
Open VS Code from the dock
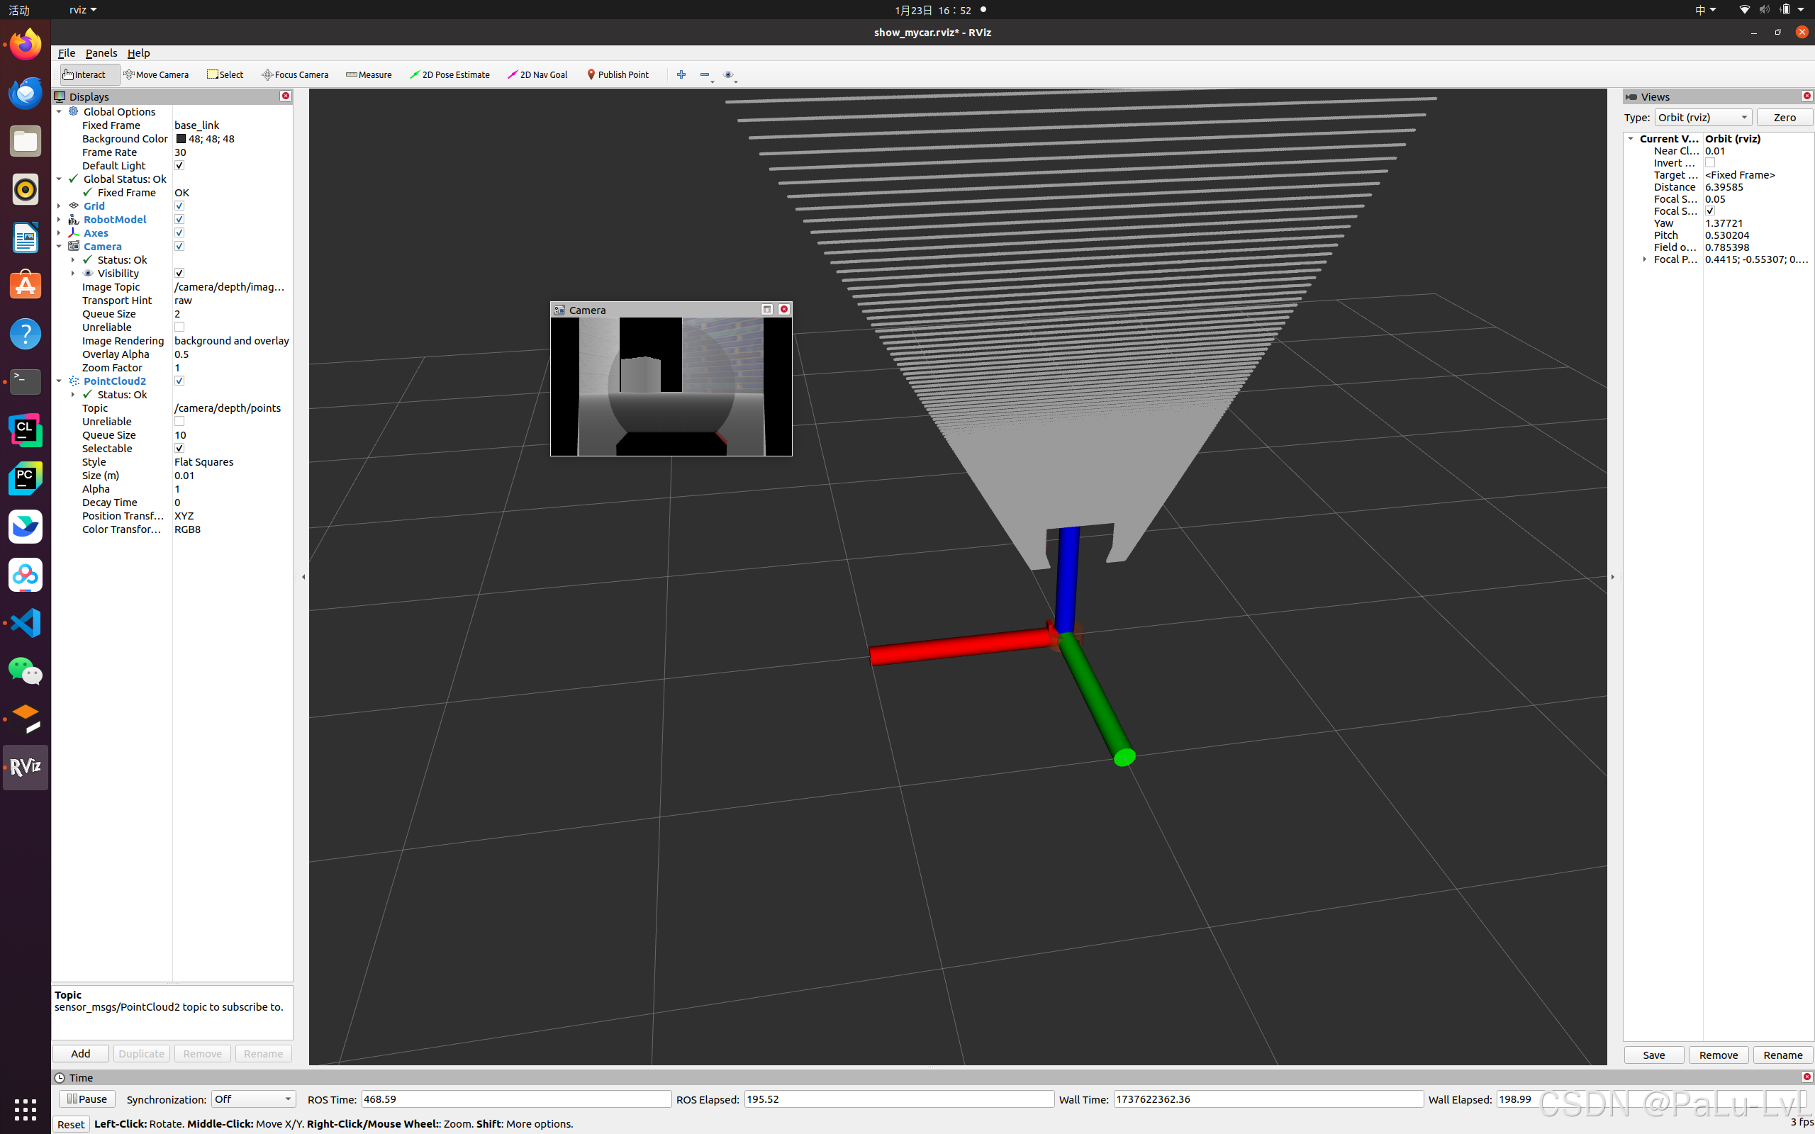click(x=25, y=622)
